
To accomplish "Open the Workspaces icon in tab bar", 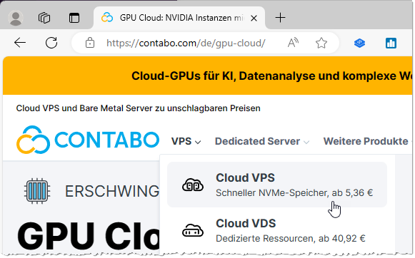I will pyautogui.click(x=44, y=18).
